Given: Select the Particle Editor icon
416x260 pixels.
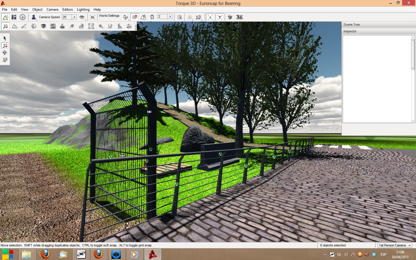Looking at the screenshot, I should point(101,26).
